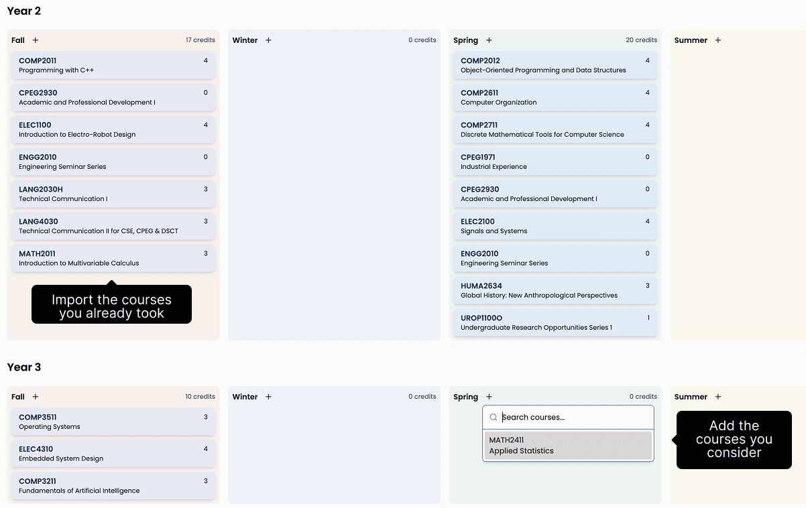Click the plus icon next to Year 3 Winter

[268, 397]
